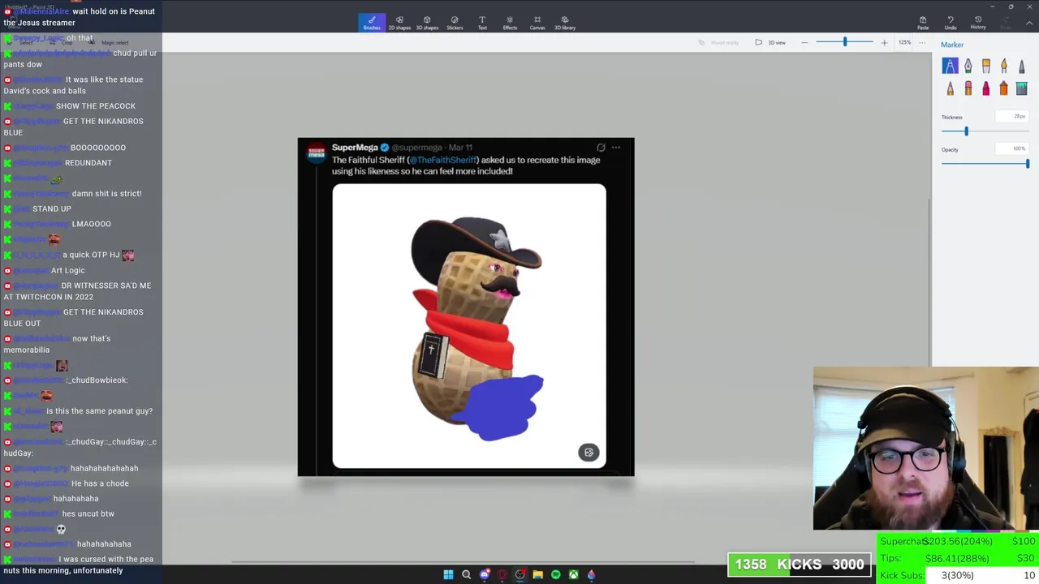Click the peanut sheriff image

469,326
